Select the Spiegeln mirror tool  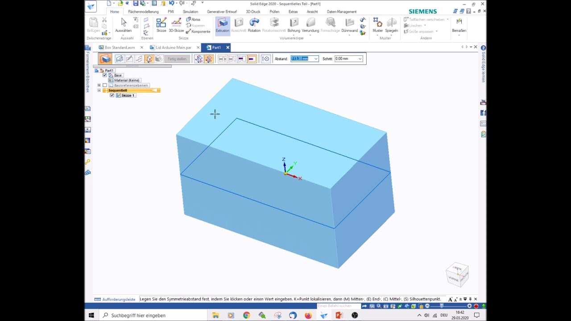point(391,25)
